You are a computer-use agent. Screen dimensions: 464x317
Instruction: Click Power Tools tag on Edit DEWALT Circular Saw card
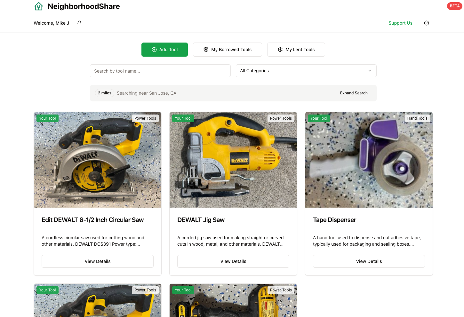pos(145,118)
